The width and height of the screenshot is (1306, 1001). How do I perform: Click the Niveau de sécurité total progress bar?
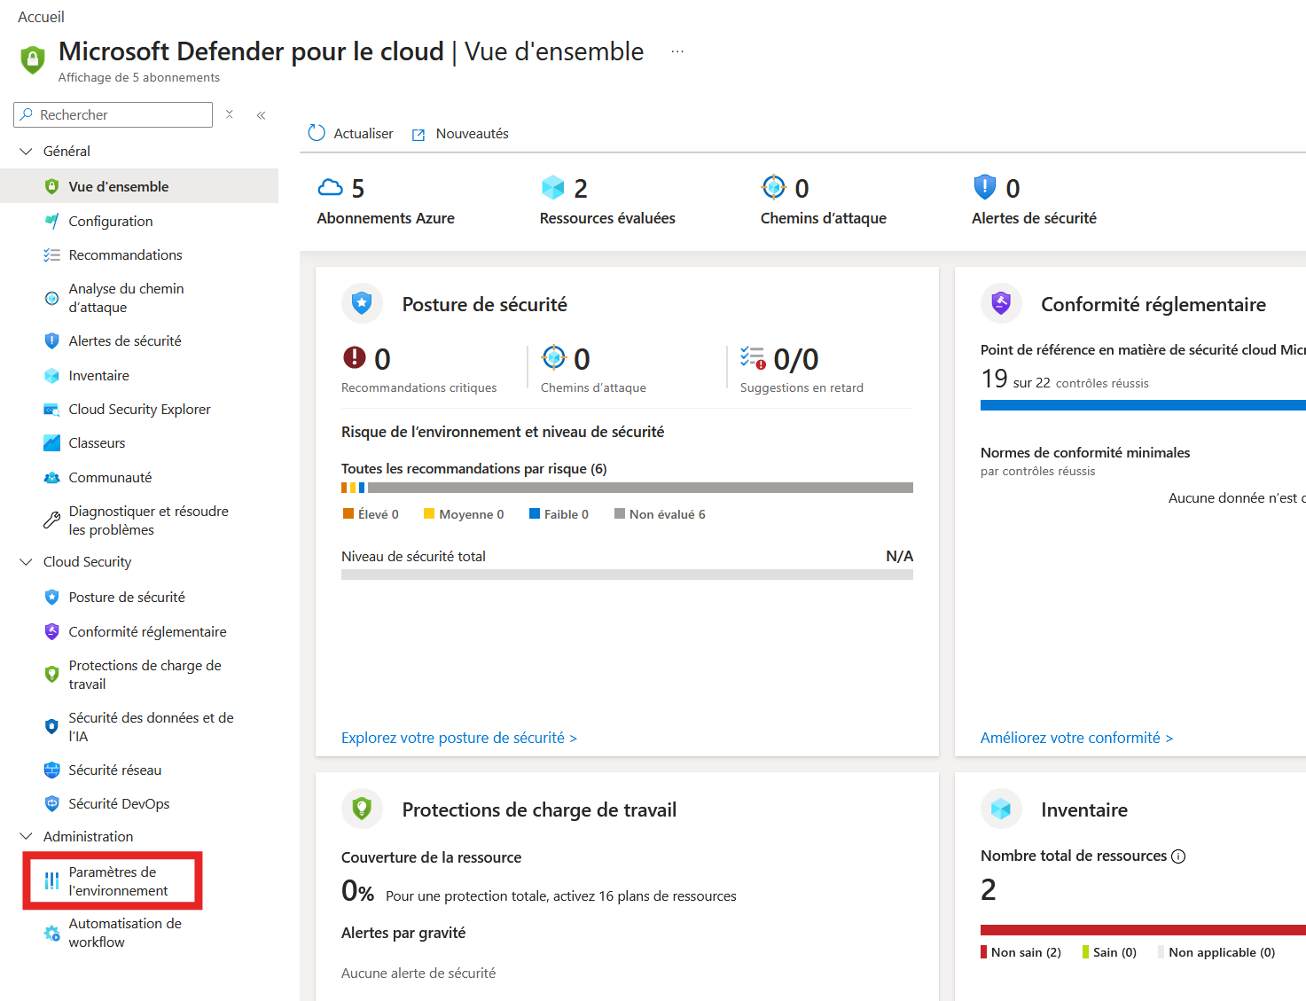tap(627, 575)
